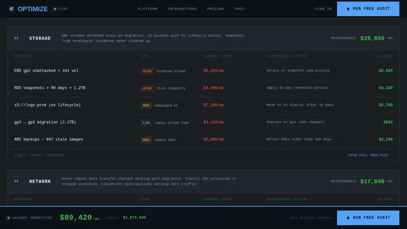This screenshot has width=407, height=229.
Task: Click HIGH badge for Orphaned Volume
Action: pos(147,71)
